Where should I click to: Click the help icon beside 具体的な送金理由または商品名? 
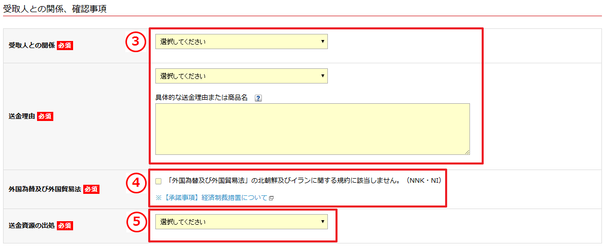click(x=258, y=98)
